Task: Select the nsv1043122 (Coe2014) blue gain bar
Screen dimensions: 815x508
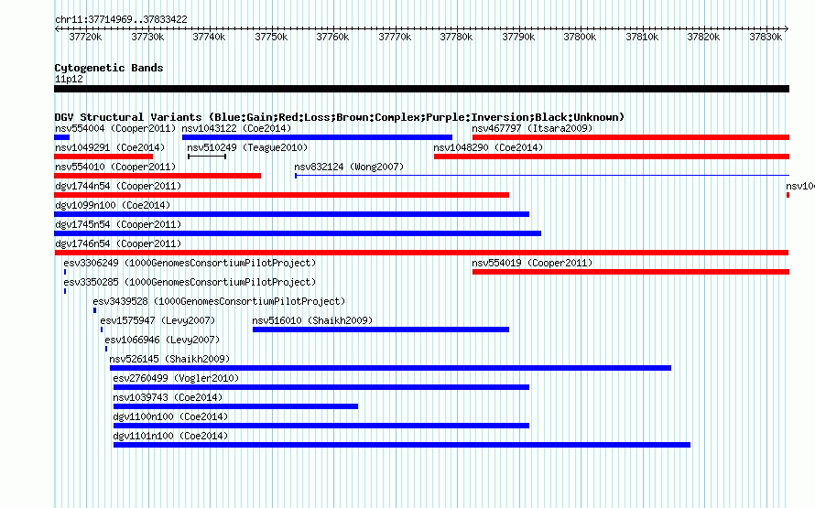Action: pos(317,137)
